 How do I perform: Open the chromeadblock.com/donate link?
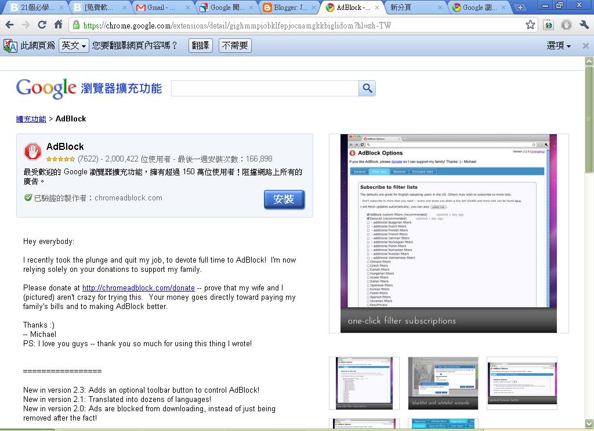coord(138,288)
